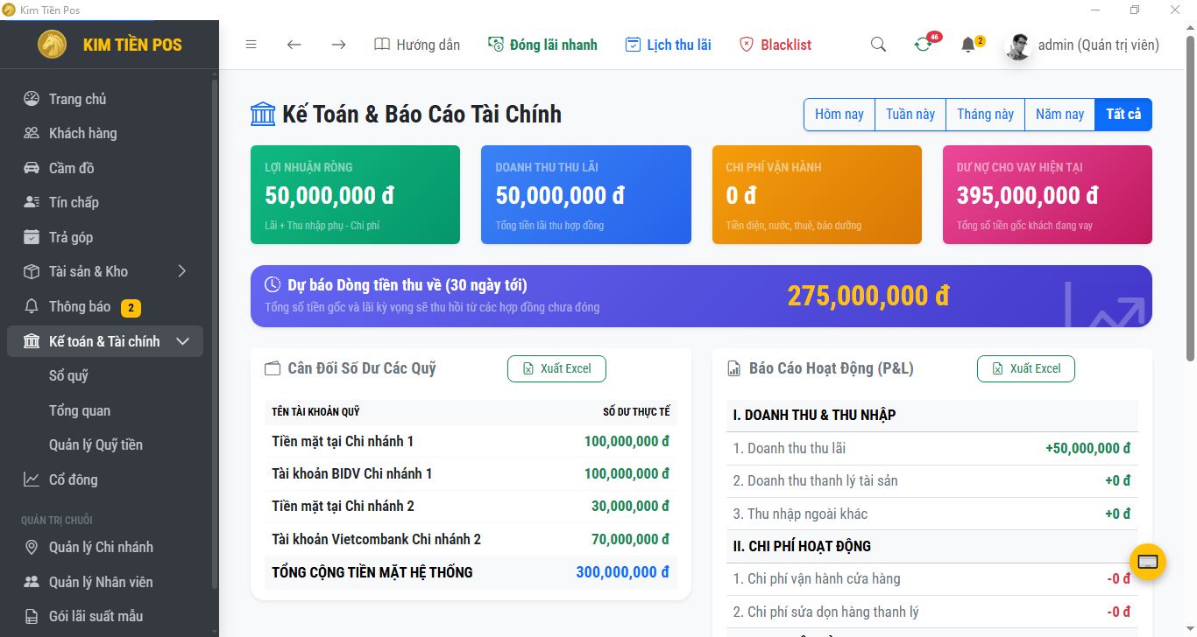
Task: Click Quản lý Chi nhánh location pin icon
Action: point(32,547)
